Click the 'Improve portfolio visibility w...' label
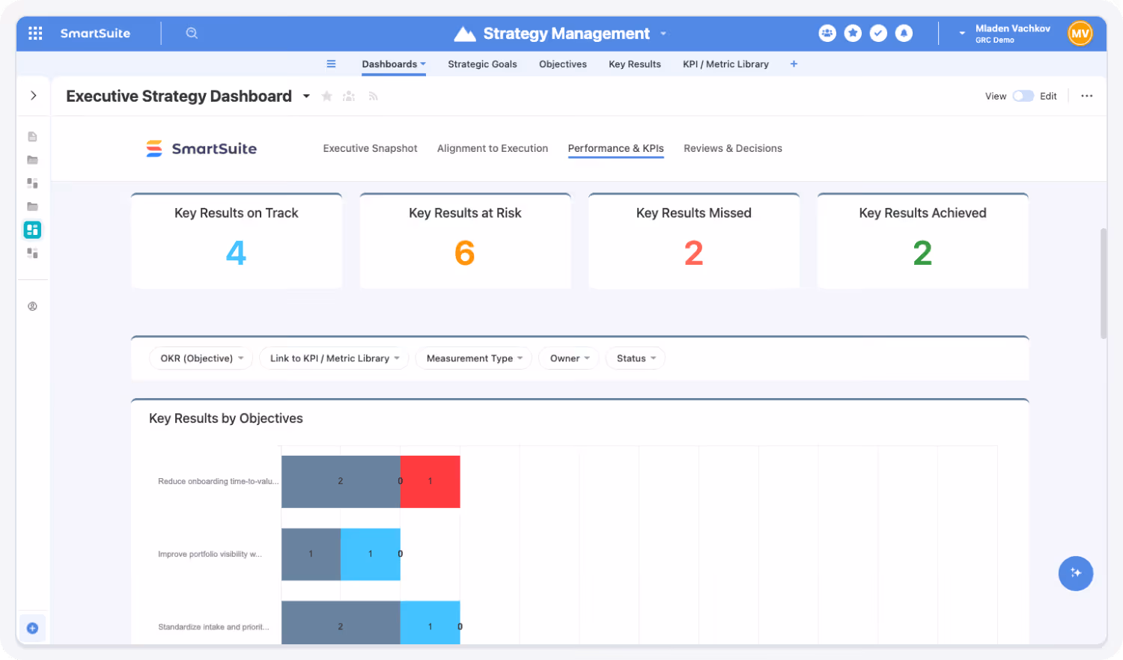This screenshot has width=1123, height=660. pos(210,554)
